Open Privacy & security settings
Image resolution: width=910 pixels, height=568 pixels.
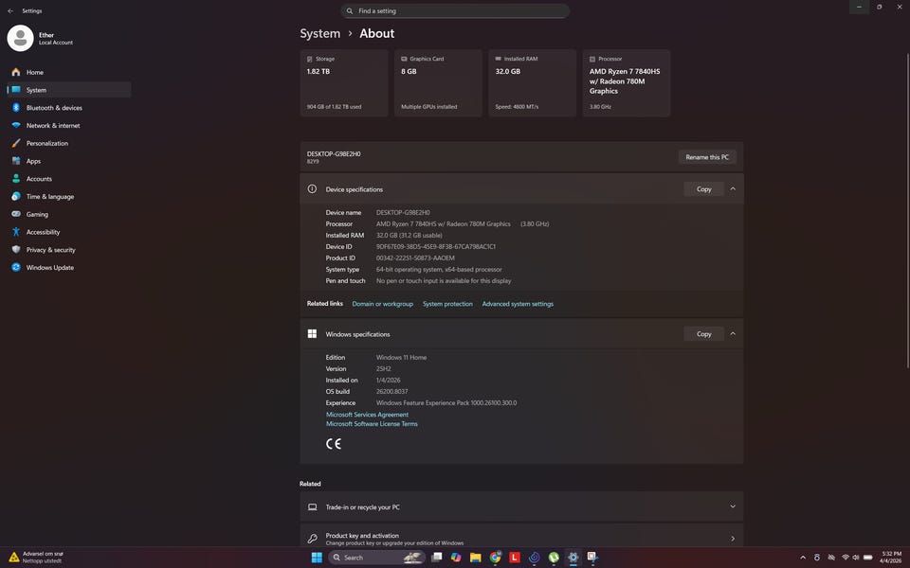68,250
